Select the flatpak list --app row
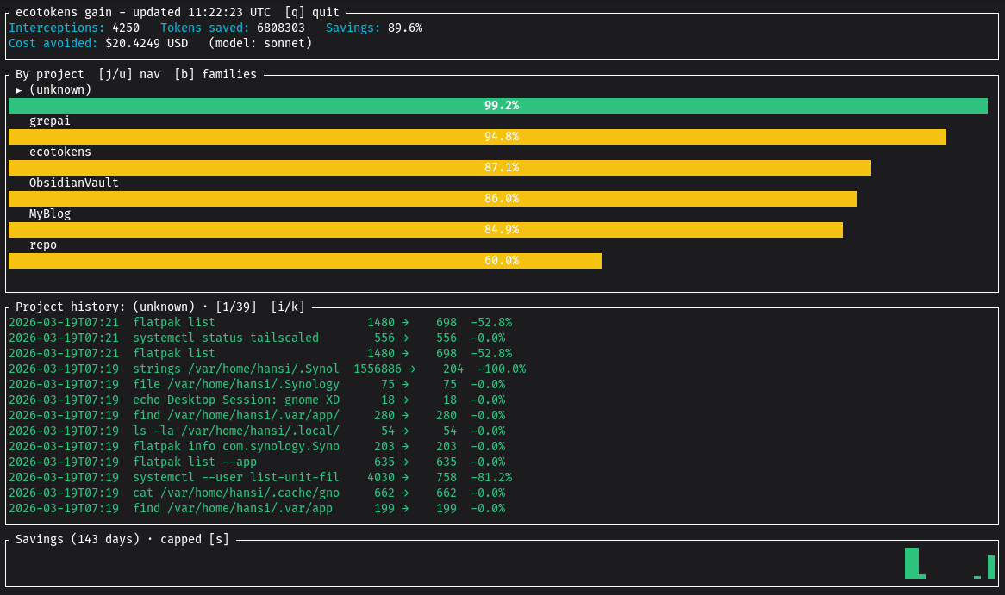The width and height of the screenshot is (1005, 595). [257, 462]
